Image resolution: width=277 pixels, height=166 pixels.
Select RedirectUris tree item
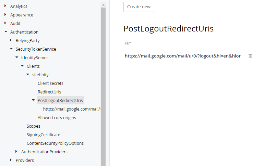point(49,92)
